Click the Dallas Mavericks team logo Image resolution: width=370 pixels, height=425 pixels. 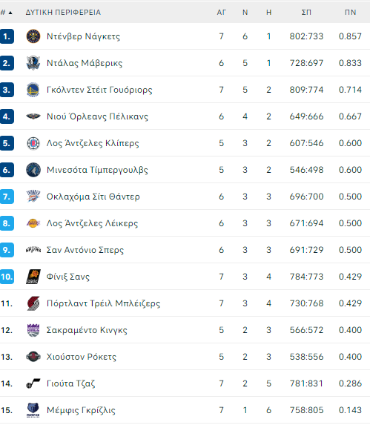click(x=33, y=63)
